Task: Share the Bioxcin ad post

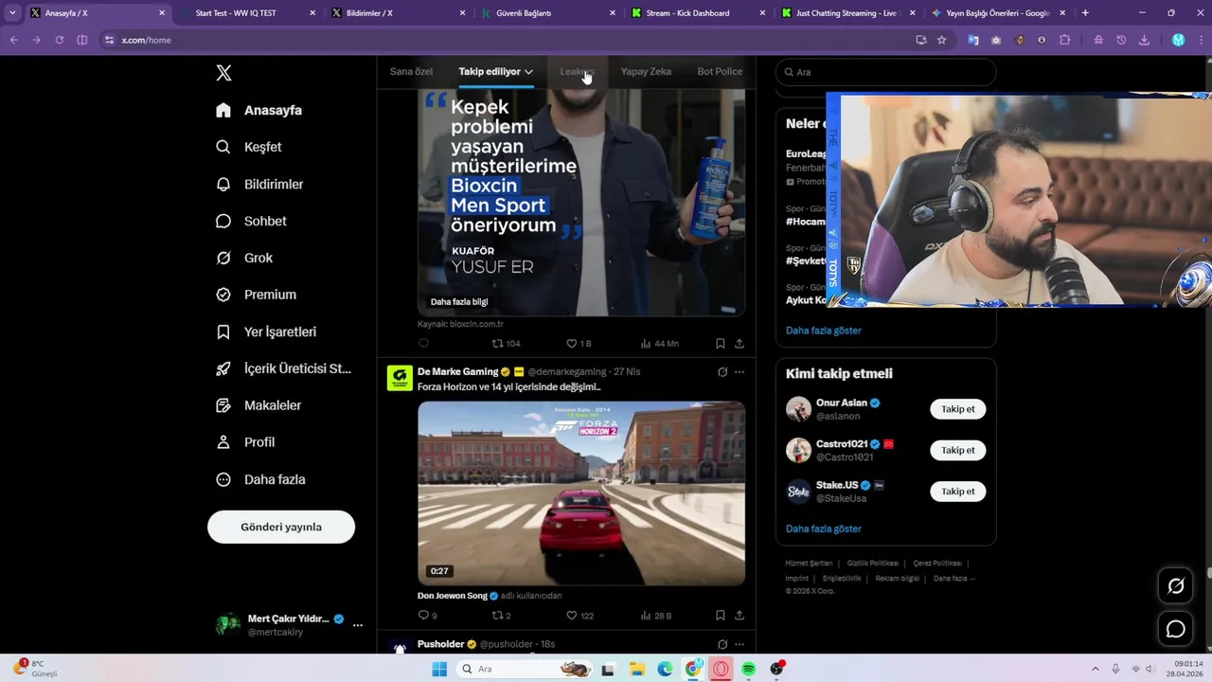Action: tap(740, 343)
